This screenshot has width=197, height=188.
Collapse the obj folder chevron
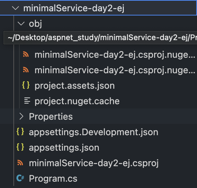[21, 24]
